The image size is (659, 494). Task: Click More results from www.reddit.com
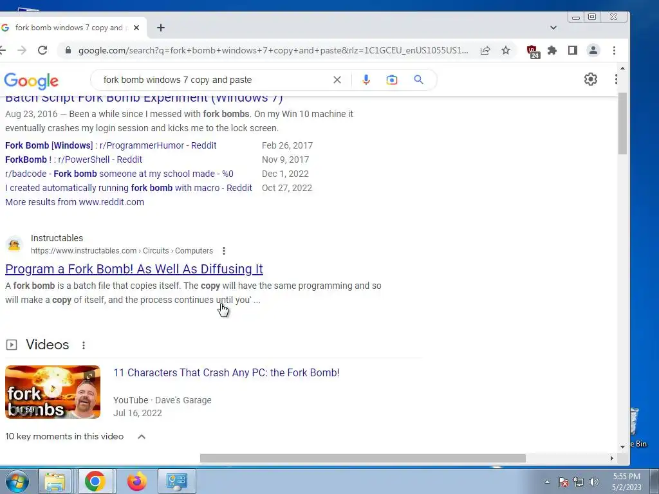(75, 202)
